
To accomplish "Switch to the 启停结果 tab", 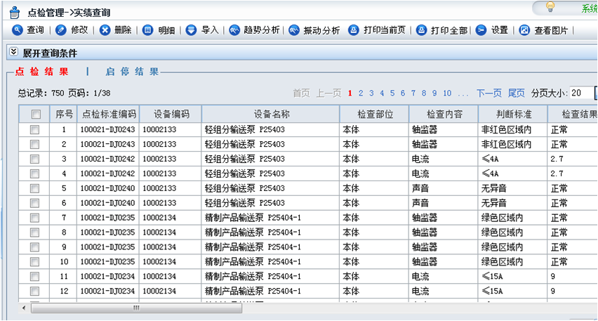I will (132, 71).
